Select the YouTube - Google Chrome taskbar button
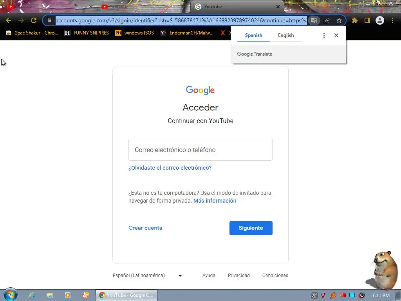This screenshot has height=301, width=401. pyautogui.click(x=126, y=295)
